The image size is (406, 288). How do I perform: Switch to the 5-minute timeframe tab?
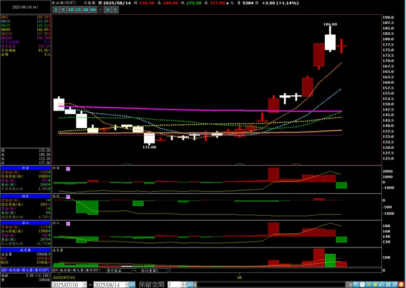63,10
